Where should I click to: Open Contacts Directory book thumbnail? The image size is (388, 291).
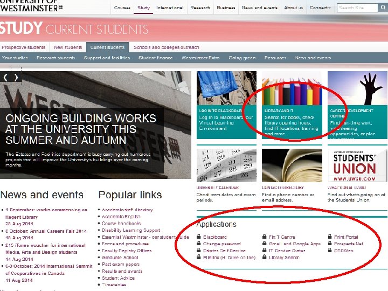292,165
